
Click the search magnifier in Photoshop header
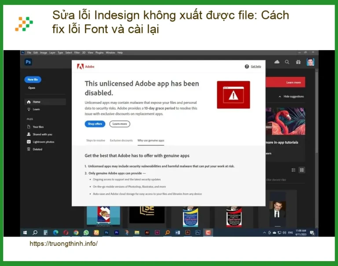[x=287, y=62]
